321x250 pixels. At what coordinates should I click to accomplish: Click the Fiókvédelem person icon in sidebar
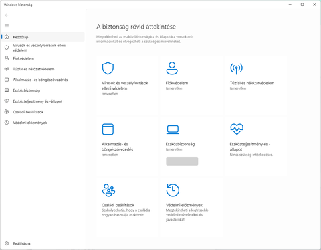pyautogui.click(x=7, y=58)
